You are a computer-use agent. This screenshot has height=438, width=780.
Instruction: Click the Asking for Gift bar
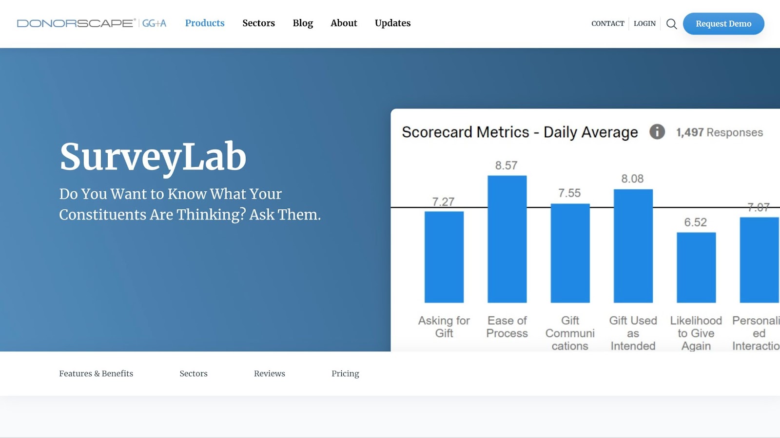[444, 257]
